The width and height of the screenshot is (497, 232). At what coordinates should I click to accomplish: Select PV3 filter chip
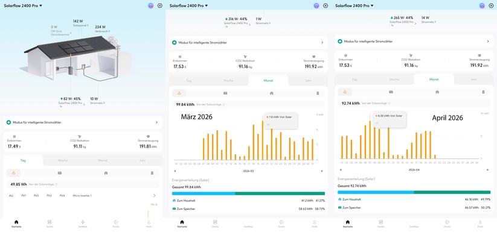(49, 196)
